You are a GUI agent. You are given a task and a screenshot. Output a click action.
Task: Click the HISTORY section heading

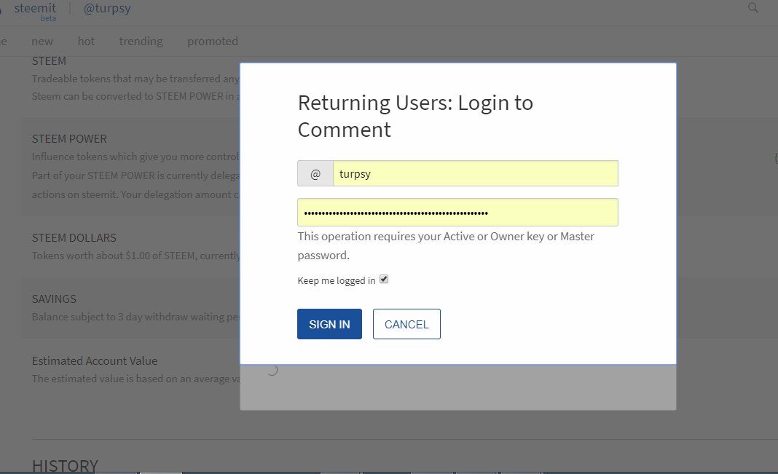tap(65, 465)
